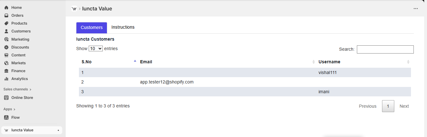Click the Marketing target icon
427x137 pixels.
click(x=6, y=39)
